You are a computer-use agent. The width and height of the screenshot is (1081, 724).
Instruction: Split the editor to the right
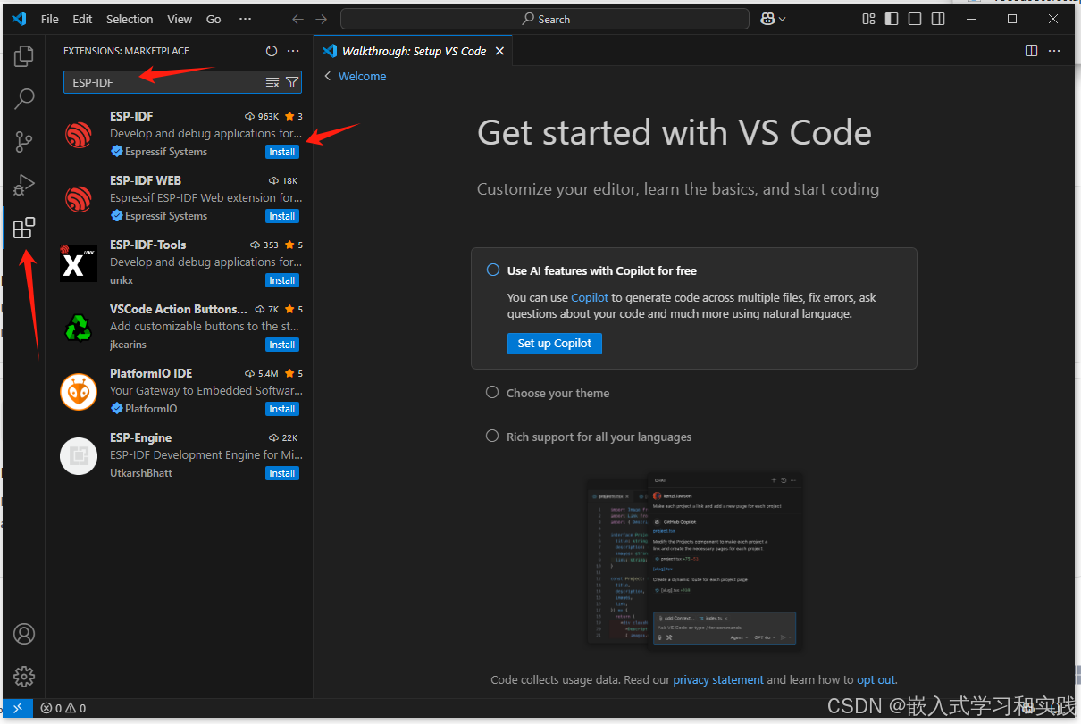[x=1032, y=51]
